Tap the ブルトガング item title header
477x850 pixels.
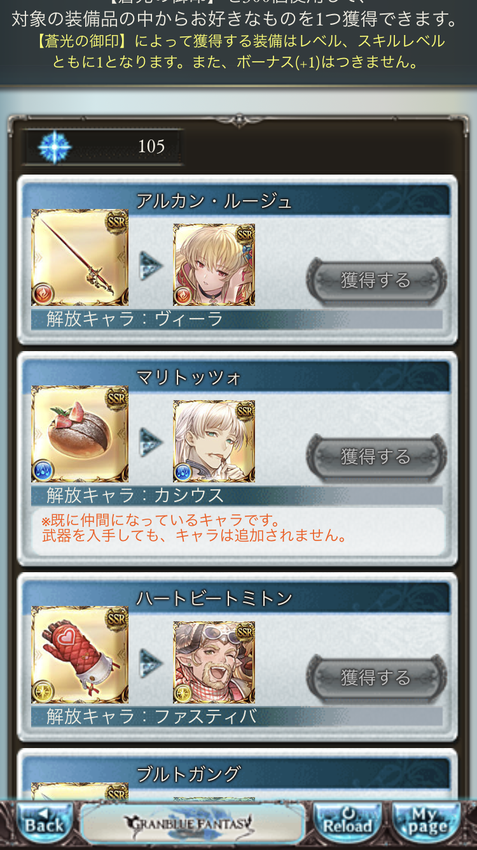[x=236, y=774]
